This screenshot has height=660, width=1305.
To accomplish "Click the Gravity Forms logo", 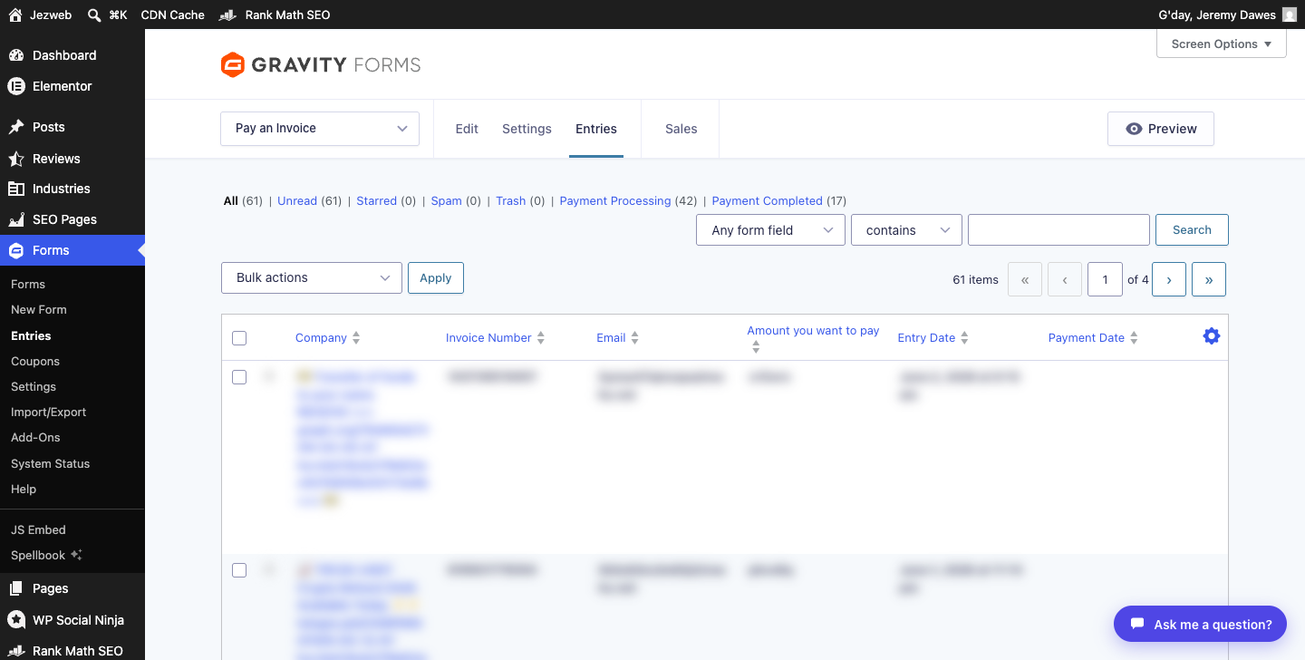I will coord(321,64).
